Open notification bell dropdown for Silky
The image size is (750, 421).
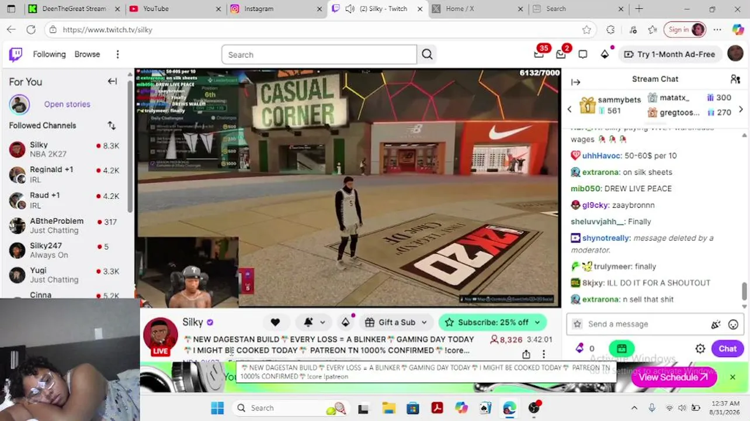click(314, 322)
